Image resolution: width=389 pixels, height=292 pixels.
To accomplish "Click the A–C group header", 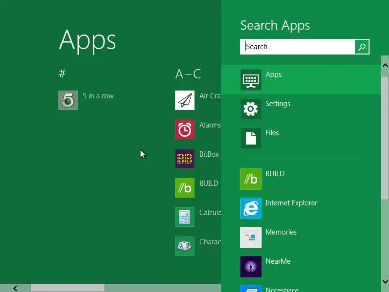I will 188,74.
